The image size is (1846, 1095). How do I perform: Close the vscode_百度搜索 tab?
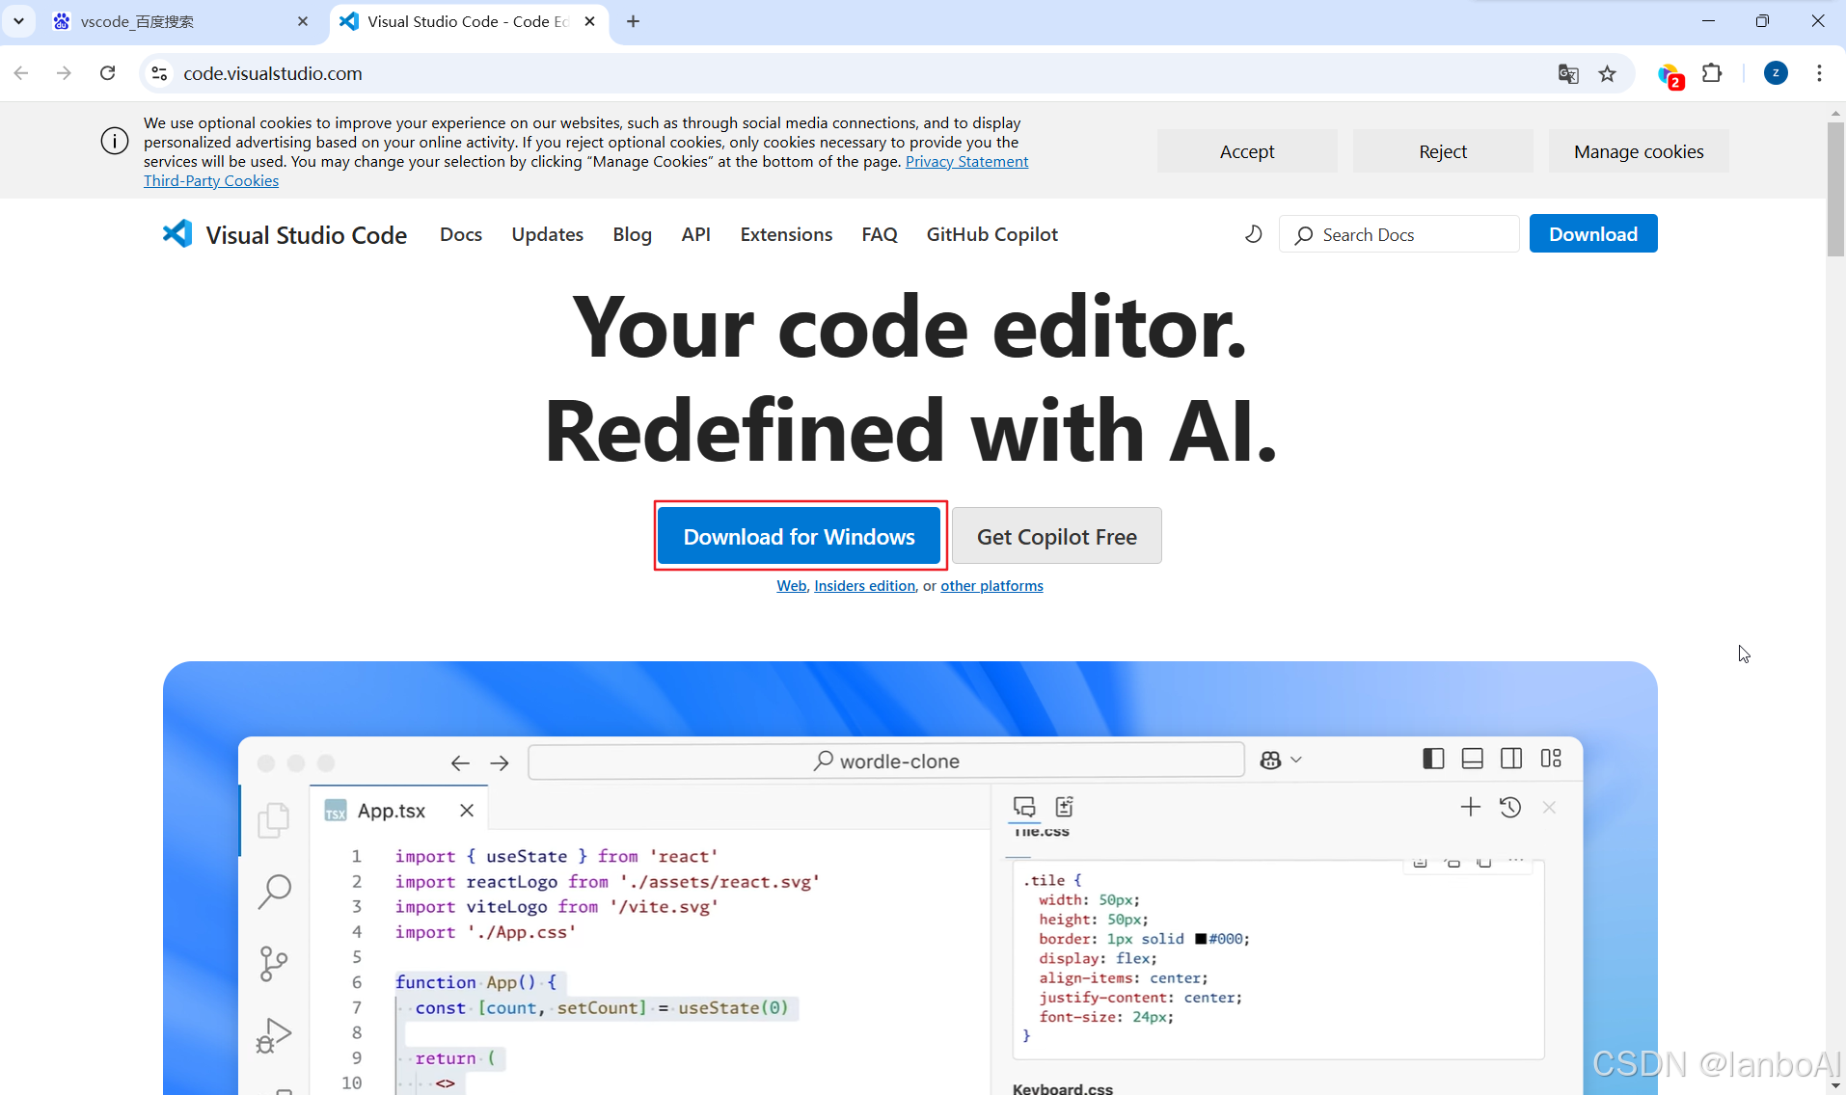pos(303,21)
